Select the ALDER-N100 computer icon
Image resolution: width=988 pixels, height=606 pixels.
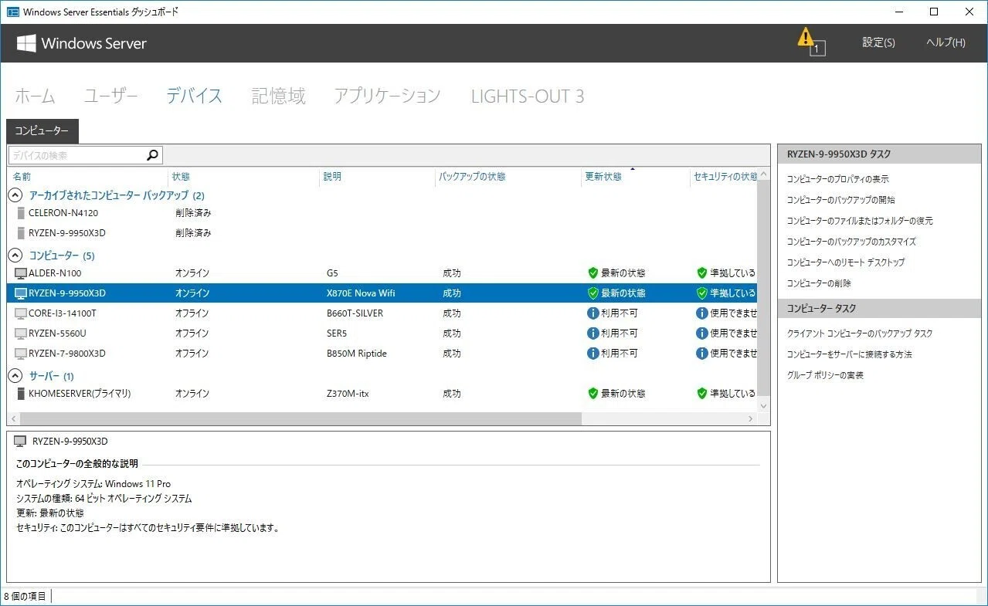[21, 273]
